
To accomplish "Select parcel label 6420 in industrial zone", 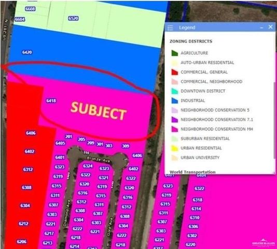I will 27,52.
